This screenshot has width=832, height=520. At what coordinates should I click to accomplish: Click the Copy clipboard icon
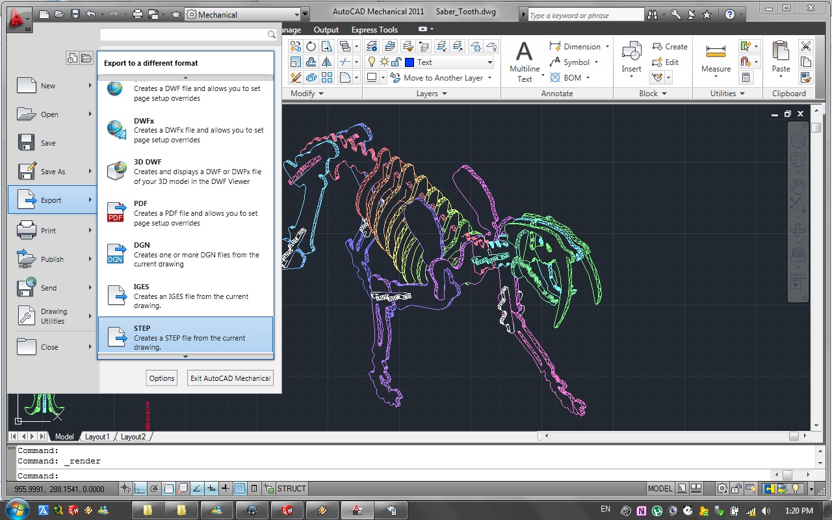coord(806,62)
